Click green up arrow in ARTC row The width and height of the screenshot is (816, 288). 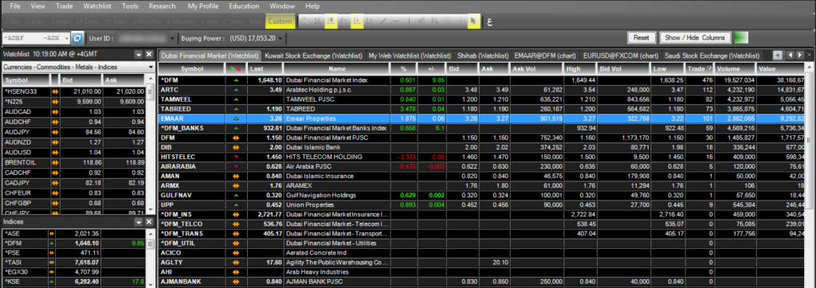tap(236, 90)
